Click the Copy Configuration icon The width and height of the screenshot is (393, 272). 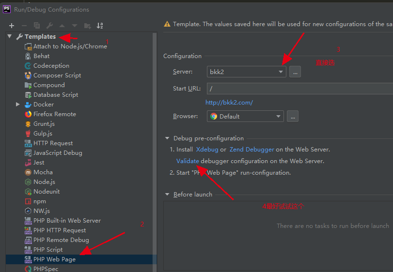pyautogui.click(x=37, y=26)
